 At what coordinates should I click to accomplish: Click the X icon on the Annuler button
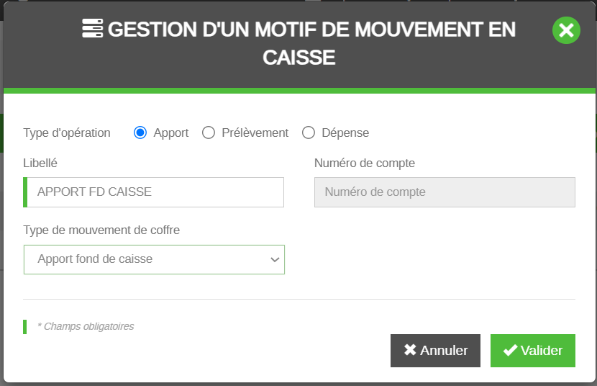[410, 351]
